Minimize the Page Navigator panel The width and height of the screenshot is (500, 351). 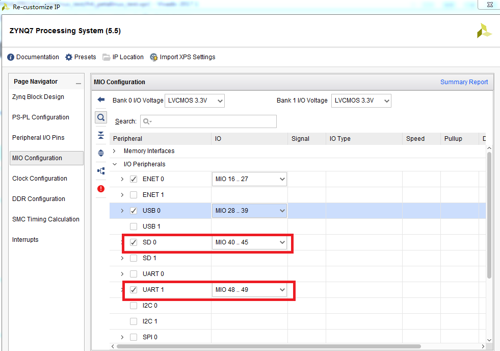click(78, 84)
